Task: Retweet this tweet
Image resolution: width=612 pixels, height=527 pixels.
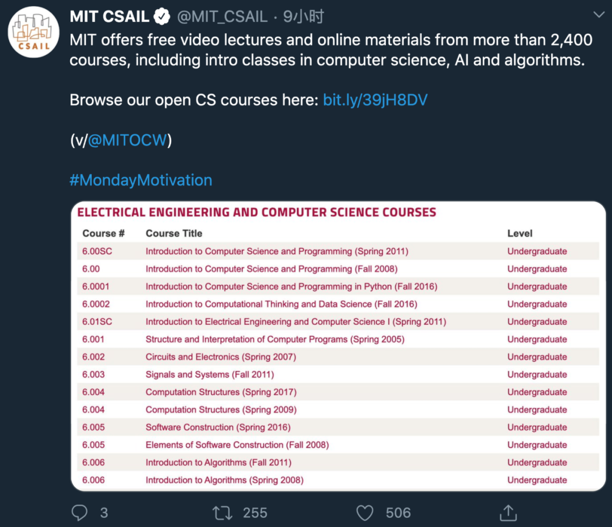Action: (223, 513)
